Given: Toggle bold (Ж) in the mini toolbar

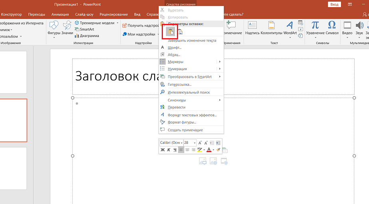Looking at the screenshot, I should click(x=163, y=150).
